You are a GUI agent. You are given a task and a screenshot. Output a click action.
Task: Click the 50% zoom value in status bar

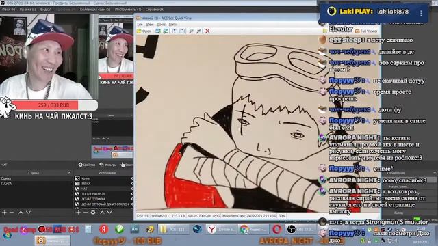pos(282,216)
